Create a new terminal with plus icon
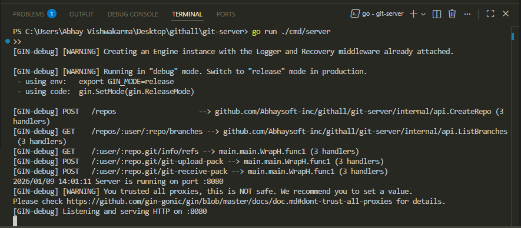The height and width of the screenshot is (228, 521). [x=413, y=14]
